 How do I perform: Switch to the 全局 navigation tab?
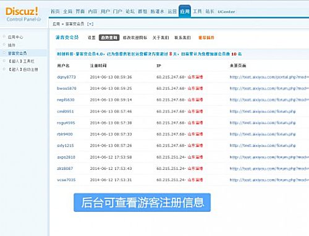point(67,12)
